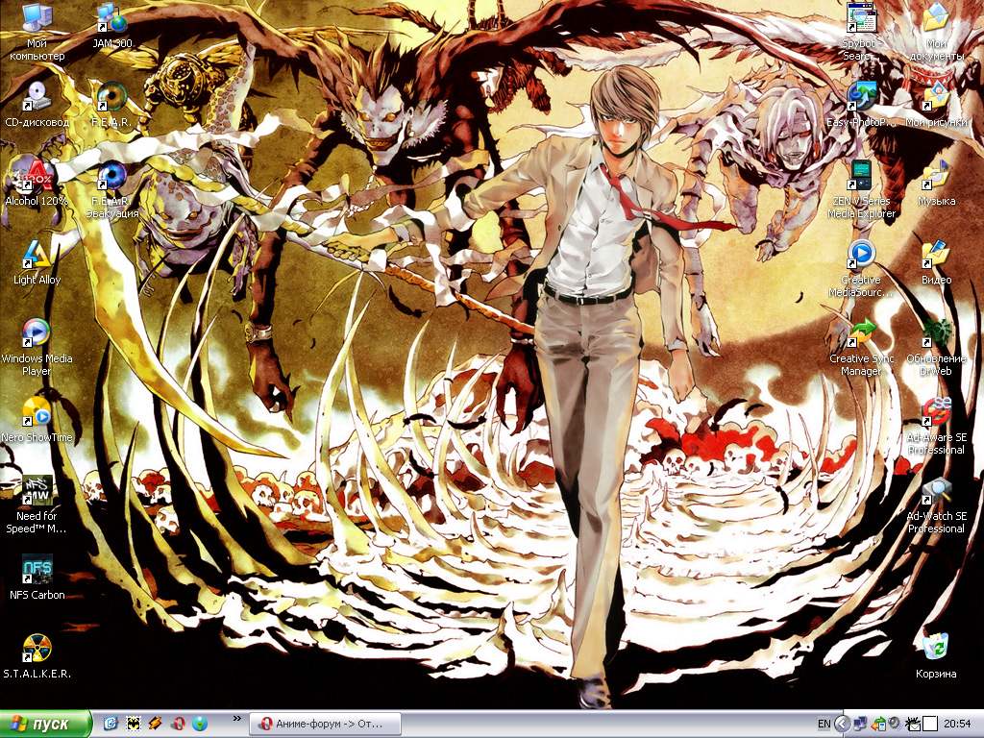984x738 pixels.
Task: Click the EN language indicator
Action: pos(824,725)
